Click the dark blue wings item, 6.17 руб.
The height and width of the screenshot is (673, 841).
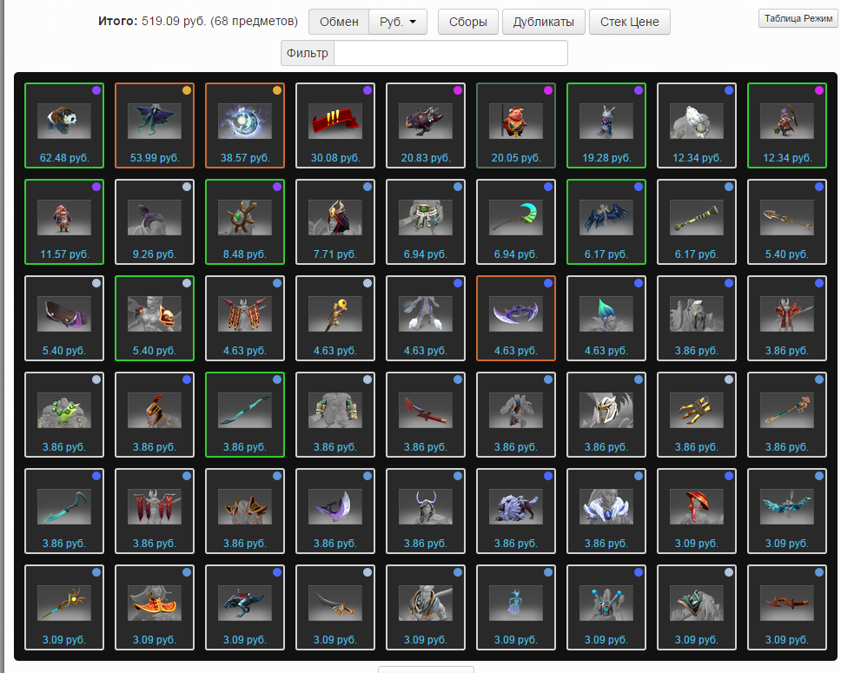tap(606, 222)
